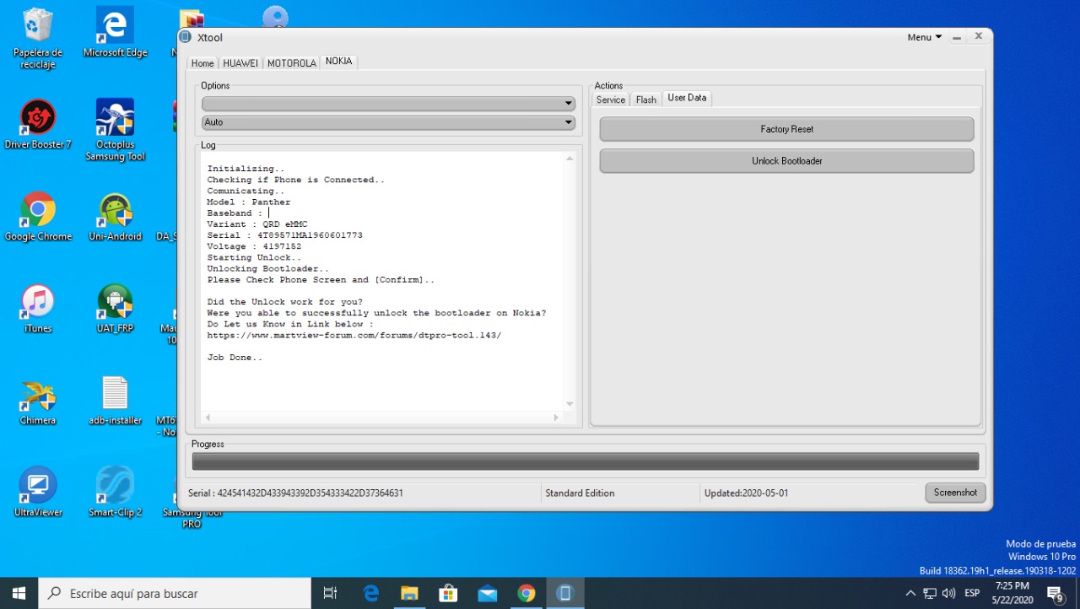Click Google Chrome in the taskbar

tap(526, 594)
